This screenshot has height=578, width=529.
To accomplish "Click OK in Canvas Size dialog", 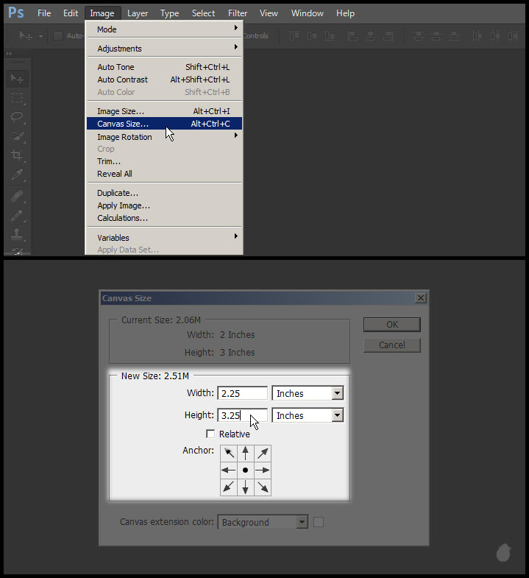I will click(x=392, y=325).
